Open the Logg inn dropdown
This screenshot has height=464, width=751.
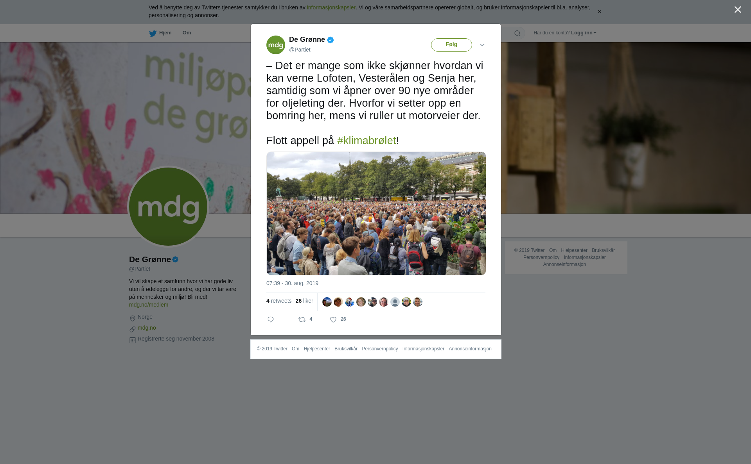pyautogui.click(x=584, y=33)
